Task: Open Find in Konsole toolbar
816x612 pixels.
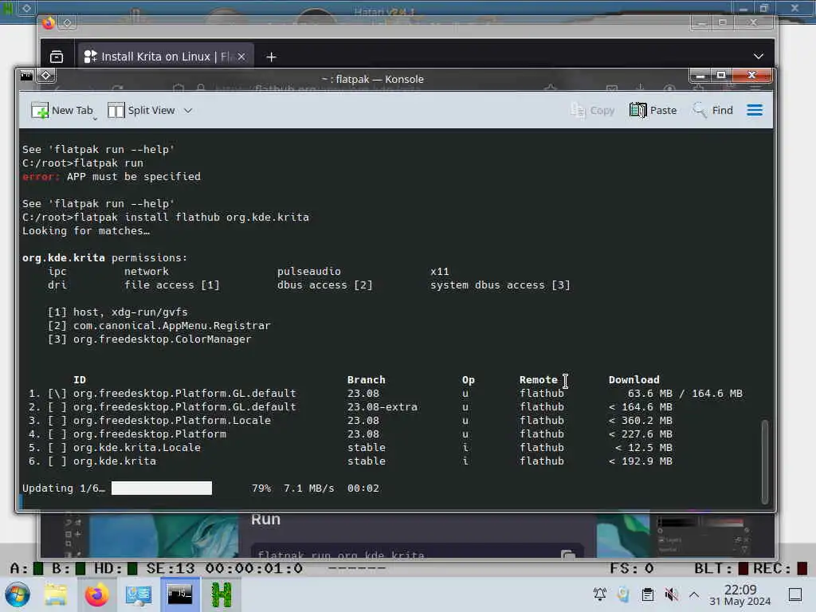Action: (712, 110)
